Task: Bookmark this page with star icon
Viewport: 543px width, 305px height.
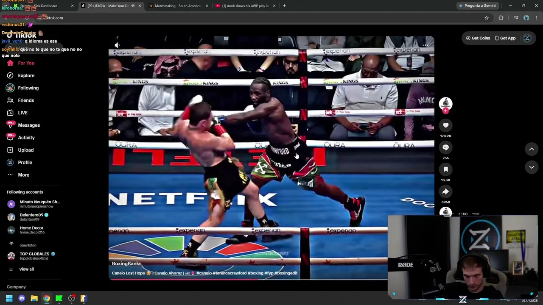Action: (487, 18)
